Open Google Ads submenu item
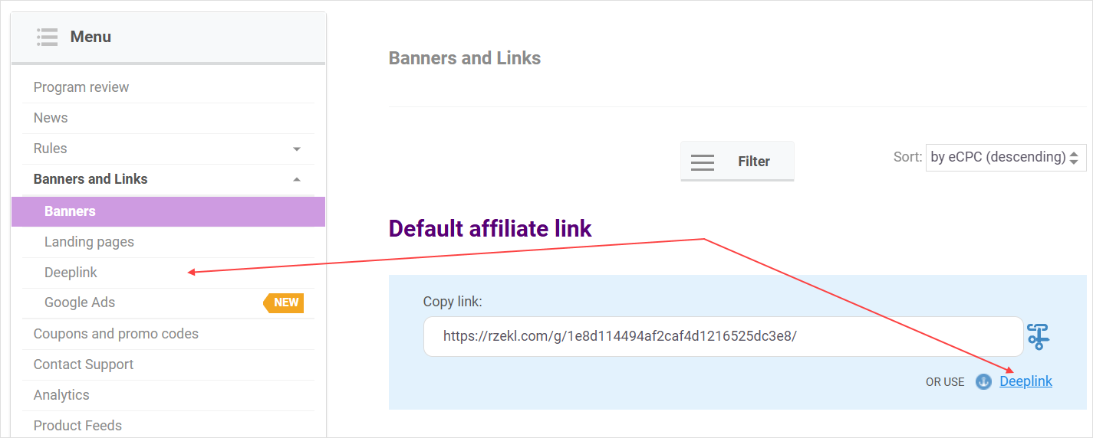The height and width of the screenshot is (438, 1093). click(x=80, y=302)
